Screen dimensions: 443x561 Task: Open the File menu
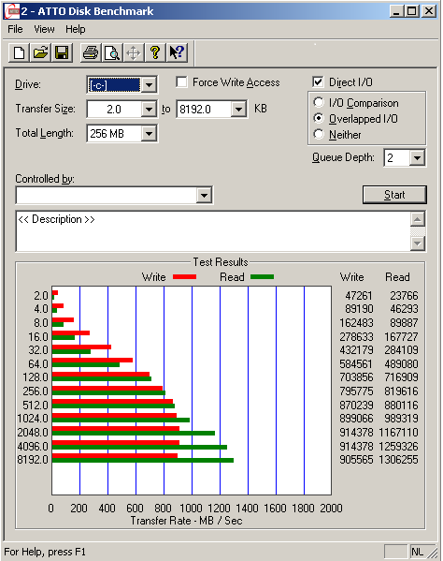[15, 29]
